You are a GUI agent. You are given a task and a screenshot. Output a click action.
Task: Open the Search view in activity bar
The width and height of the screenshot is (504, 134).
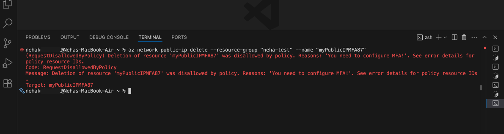[8, 23]
